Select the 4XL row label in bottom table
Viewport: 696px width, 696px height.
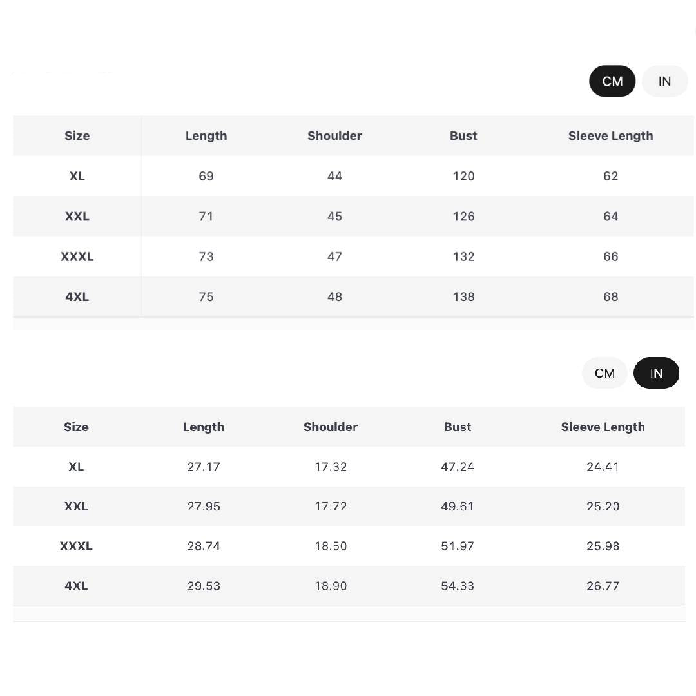[76, 586]
